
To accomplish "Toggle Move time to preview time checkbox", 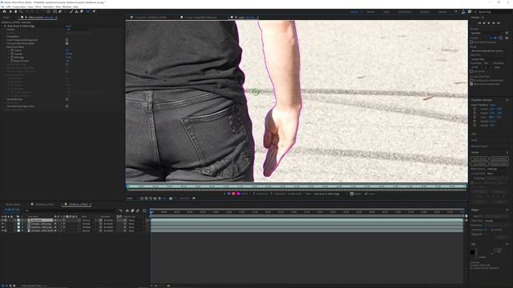I will pyautogui.click(x=471, y=84).
